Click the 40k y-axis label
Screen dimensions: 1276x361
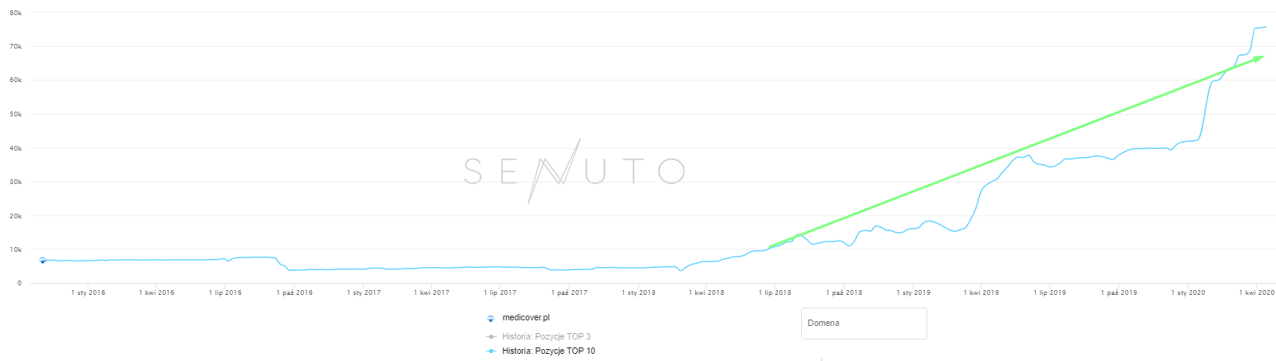pos(16,148)
